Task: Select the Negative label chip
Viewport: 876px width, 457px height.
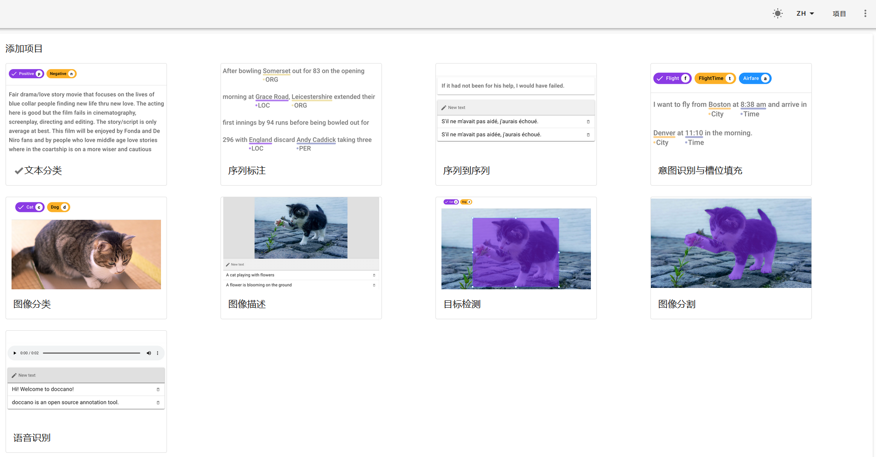Action: point(61,73)
